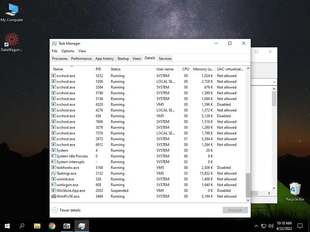Select winlogon.exe process icon
This screenshot has width=310, height=232.
click(x=54, y=185)
